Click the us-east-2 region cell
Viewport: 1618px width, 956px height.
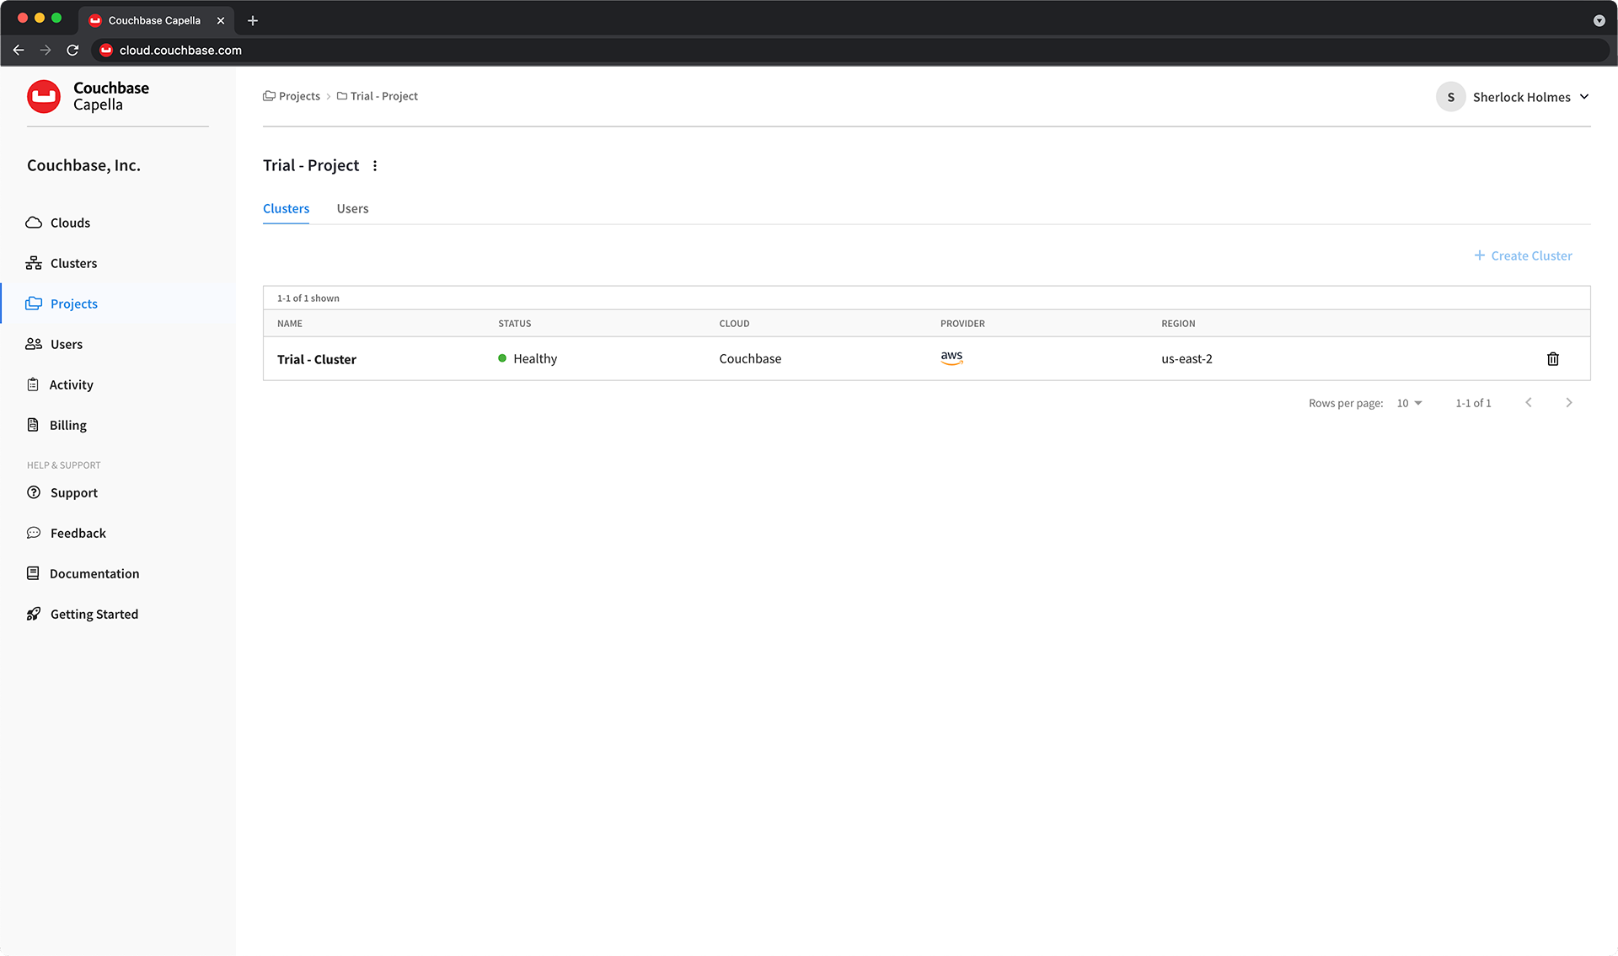(1187, 358)
